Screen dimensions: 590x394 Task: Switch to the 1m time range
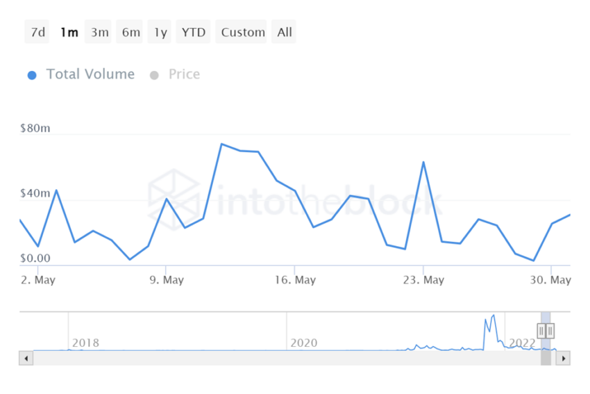pos(69,32)
